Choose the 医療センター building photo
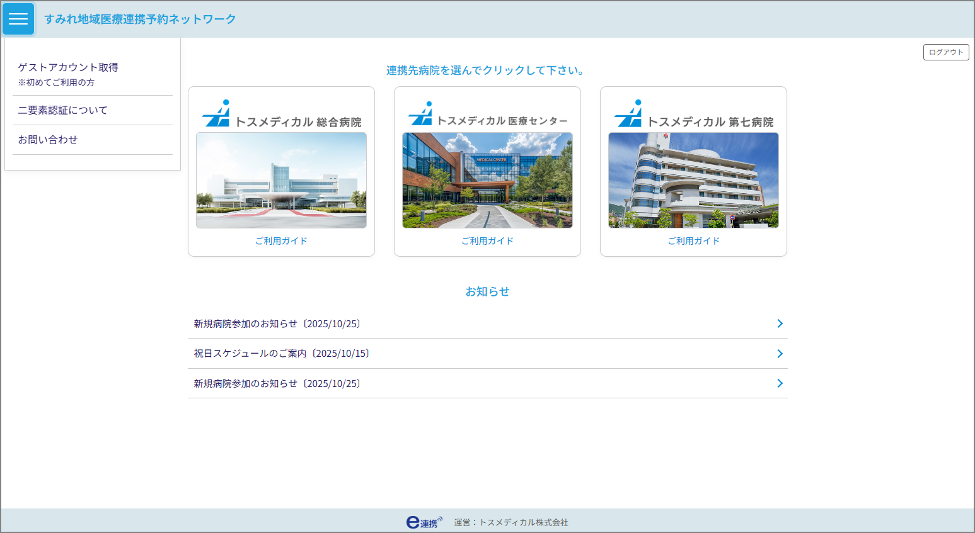Viewport: 975px width, 533px height. tap(487, 180)
